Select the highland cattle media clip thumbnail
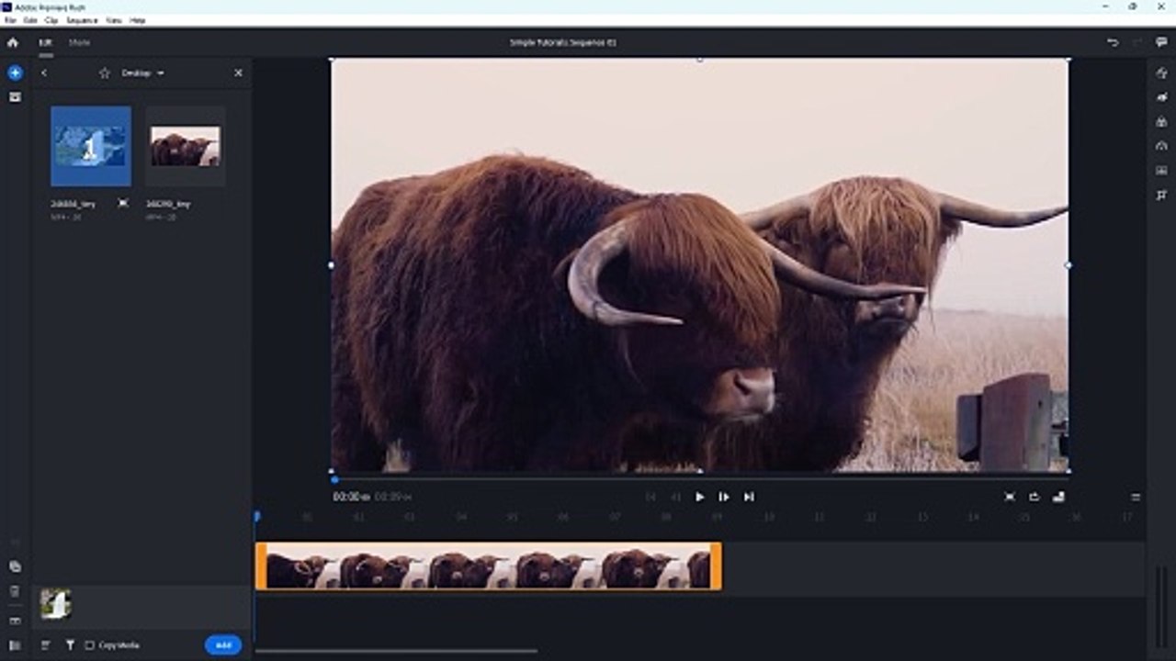 (x=185, y=146)
